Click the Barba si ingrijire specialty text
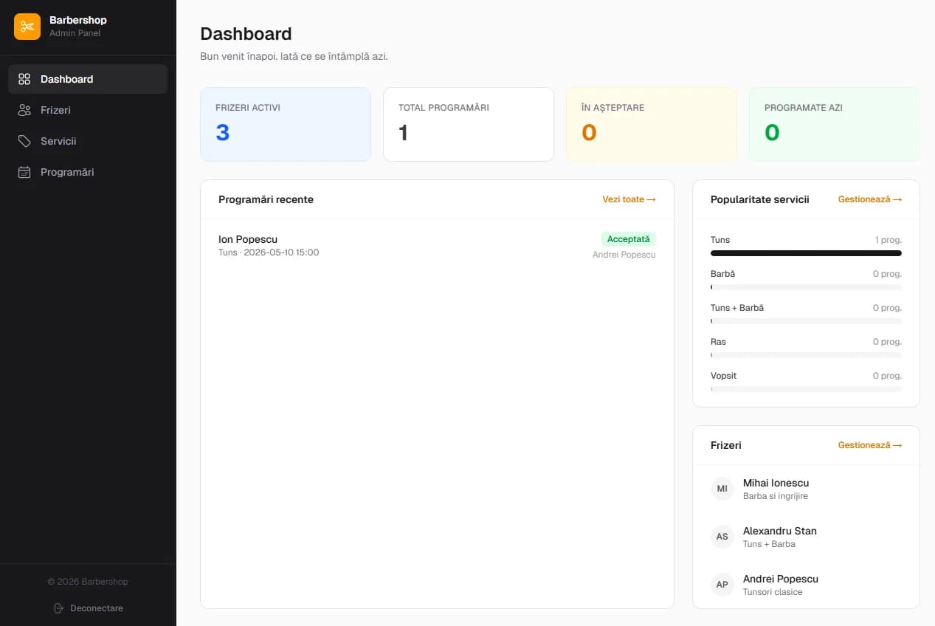The width and height of the screenshot is (935, 626). pos(776,496)
